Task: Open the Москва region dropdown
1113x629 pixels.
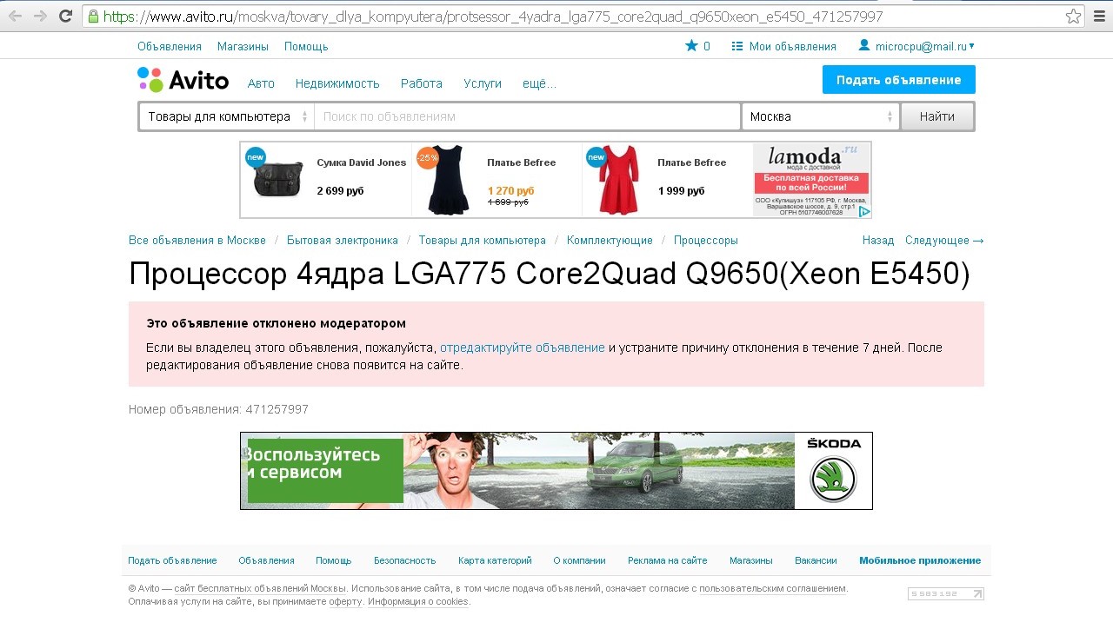Action: click(820, 116)
